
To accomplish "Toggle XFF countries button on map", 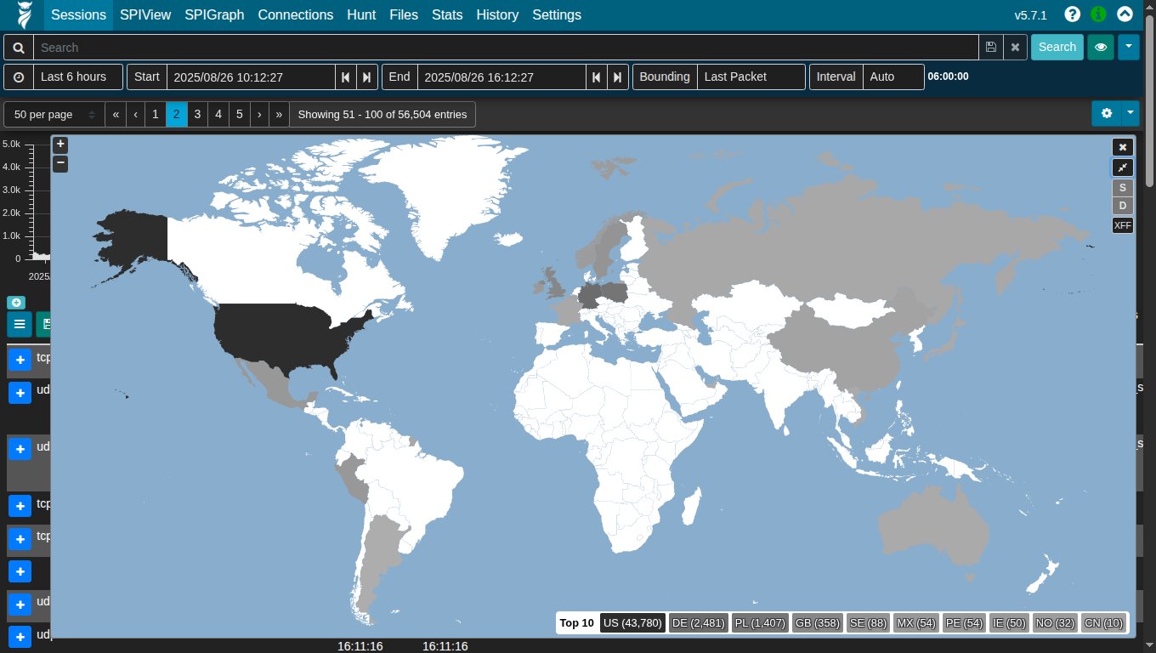I will pos(1123,225).
